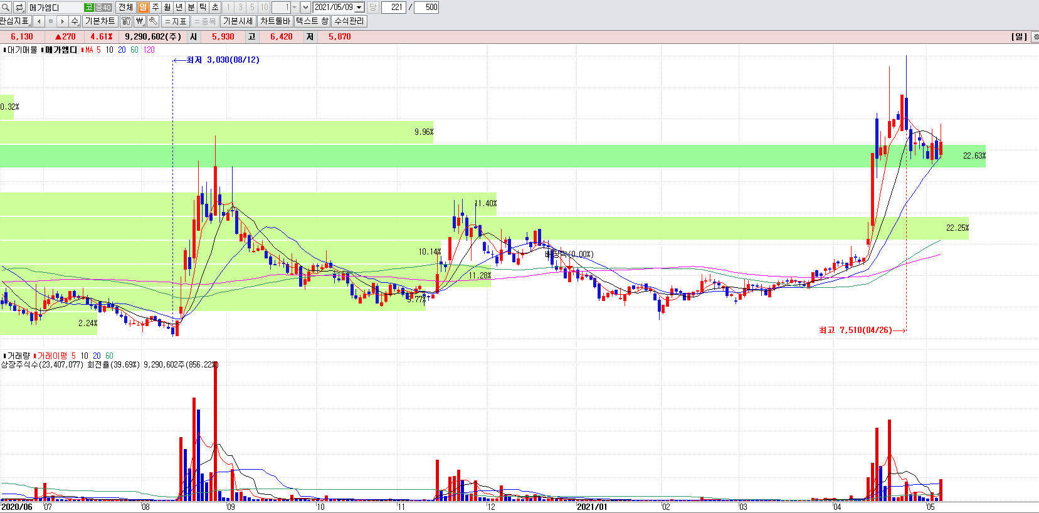1039x513 pixels.
Task: Click the magenta MA 120 legend number
Action: pos(149,50)
